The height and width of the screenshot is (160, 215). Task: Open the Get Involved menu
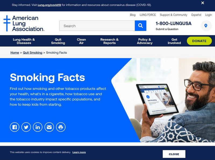pyautogui.click(x=174, y=41)
